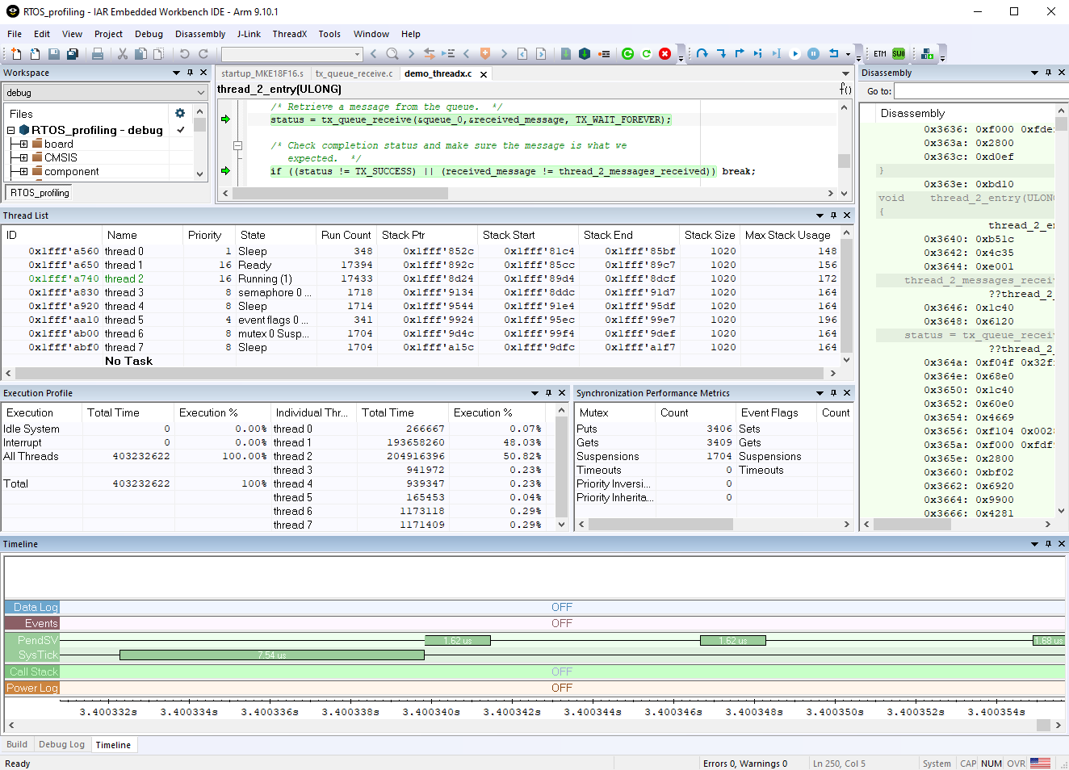The width and height of the screenshot is (1069, 770).
Task: Click the workspace settings gear icon
Action: tap(180, 114)
